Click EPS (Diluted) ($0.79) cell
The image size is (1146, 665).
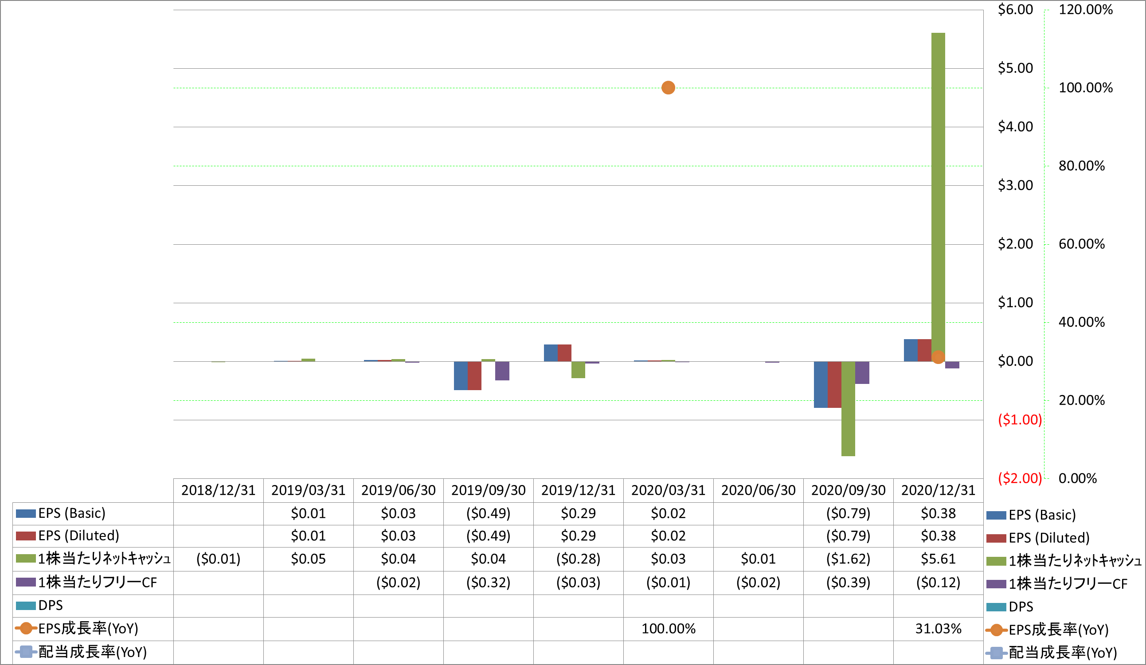tap(848, 536)
